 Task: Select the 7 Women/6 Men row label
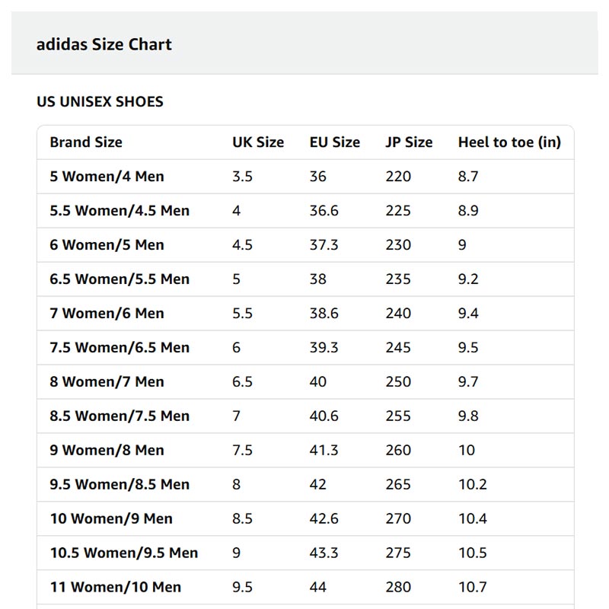tap(107, 314)
